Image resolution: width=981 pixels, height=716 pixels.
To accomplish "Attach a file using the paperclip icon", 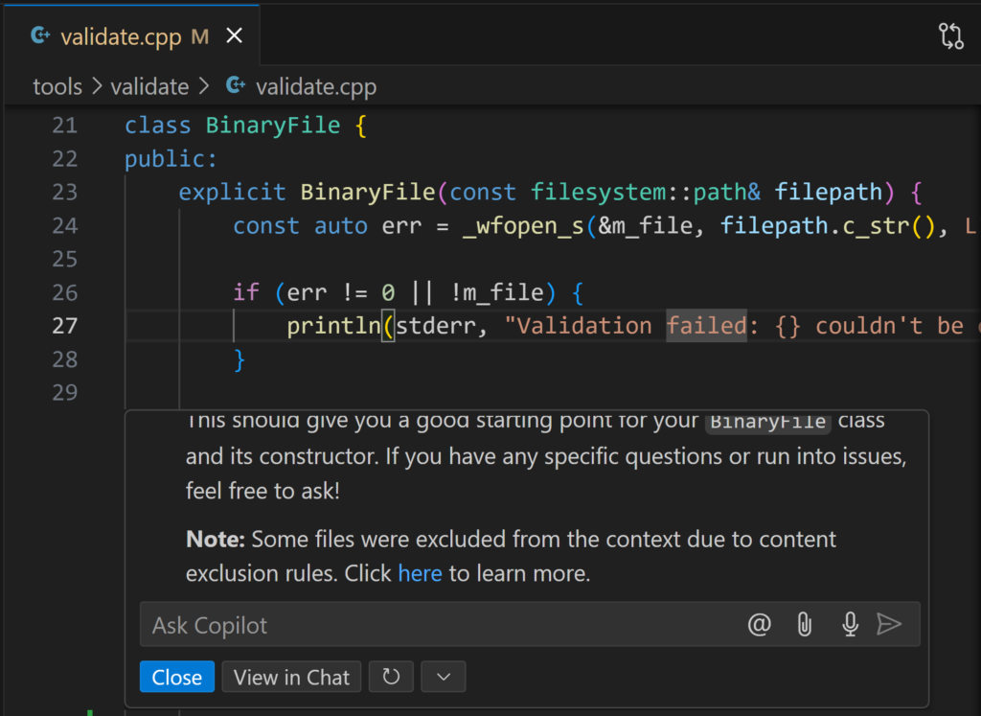I will click(x=804, y=624).
